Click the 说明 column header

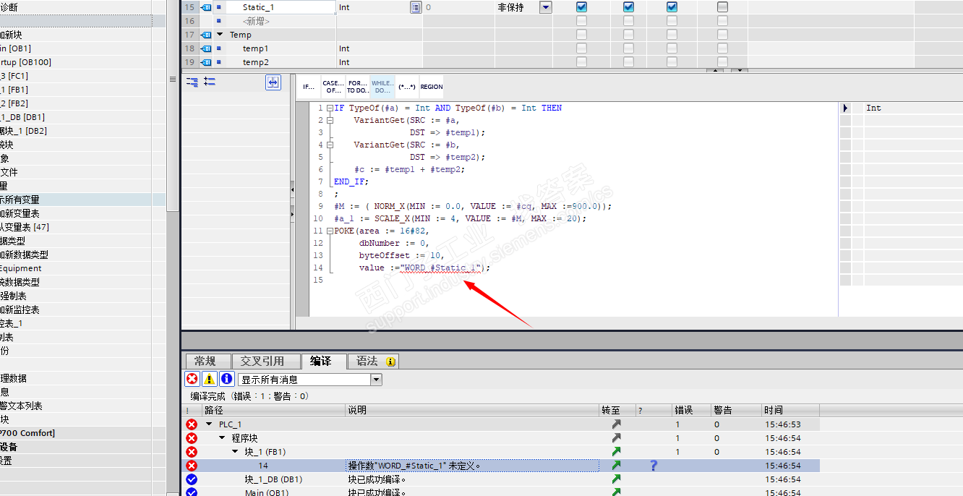click(x=472, y=410)
